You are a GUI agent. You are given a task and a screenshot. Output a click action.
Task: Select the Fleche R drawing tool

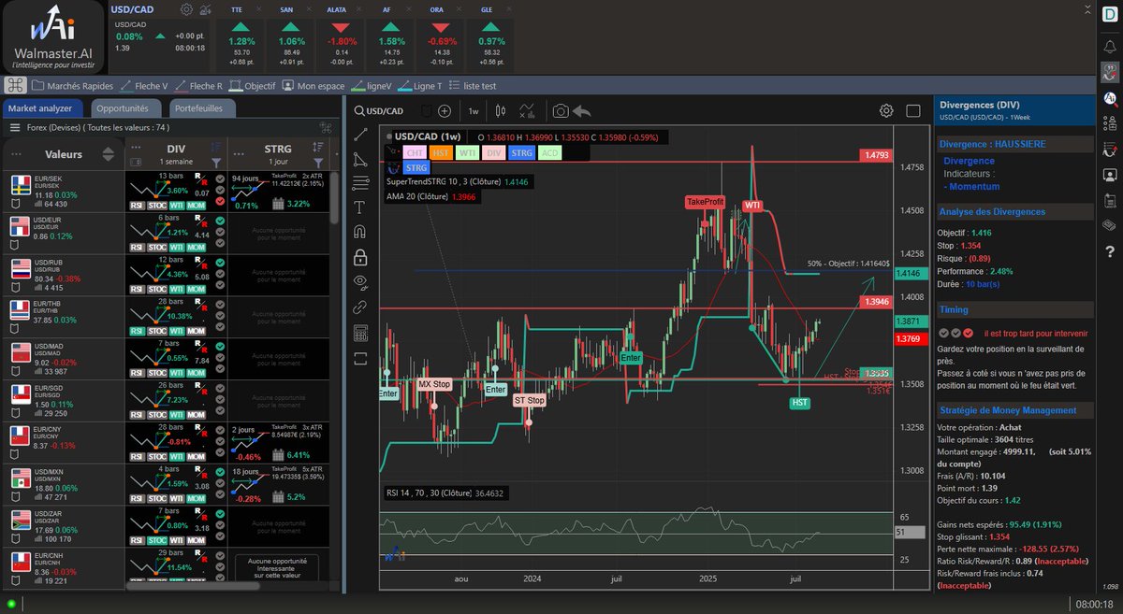coord(199,86)
